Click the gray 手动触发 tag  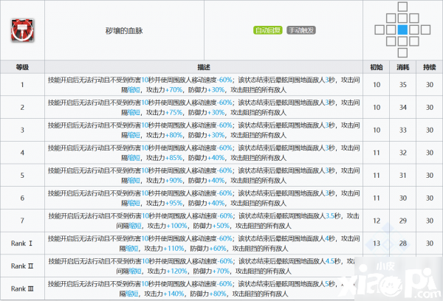click(x=301, y=30)
